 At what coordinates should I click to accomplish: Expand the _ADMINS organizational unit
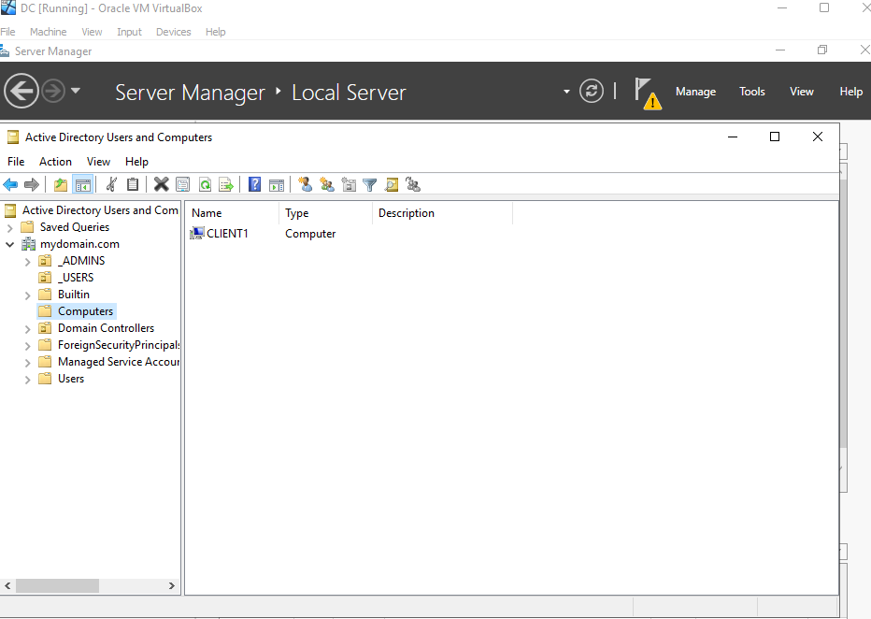28,260
